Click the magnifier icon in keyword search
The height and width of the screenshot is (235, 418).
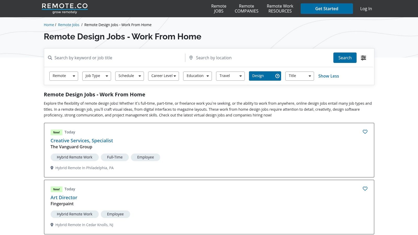coord(50,58)
